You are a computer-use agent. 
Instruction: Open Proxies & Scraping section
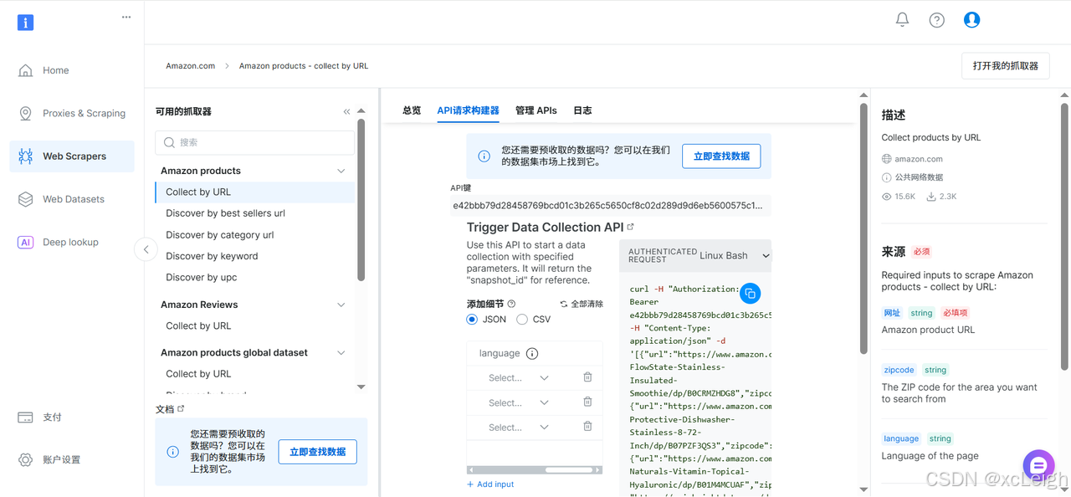[72, 113]
